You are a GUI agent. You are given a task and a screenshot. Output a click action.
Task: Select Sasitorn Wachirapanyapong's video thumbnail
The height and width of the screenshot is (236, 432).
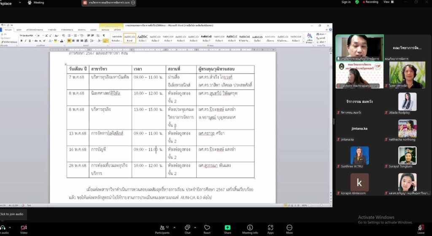[x=359, y=75]
